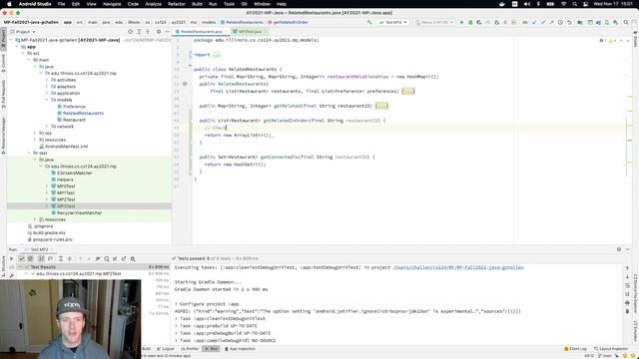Screen dimensions: 639x359
Task: Select MP2Test file in project tree
Action: point(66,199)
